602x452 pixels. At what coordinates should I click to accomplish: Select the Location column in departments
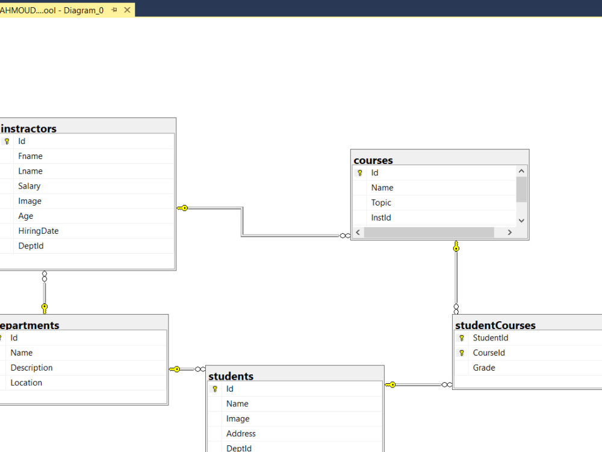click(x=83, y=383)
